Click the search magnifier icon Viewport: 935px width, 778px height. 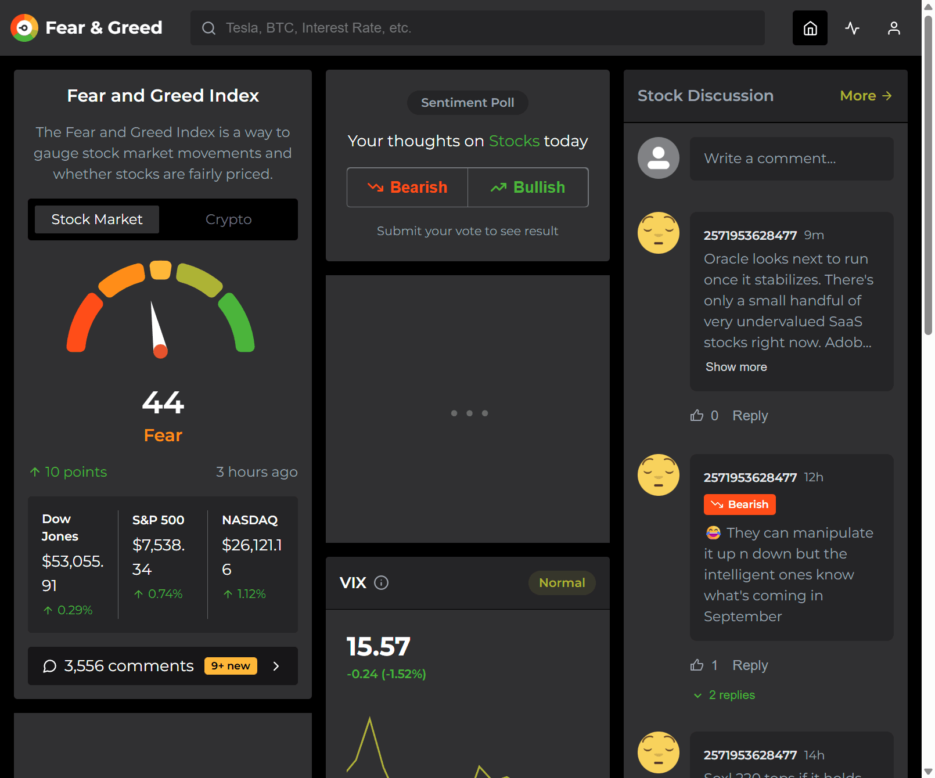(208, 28)
